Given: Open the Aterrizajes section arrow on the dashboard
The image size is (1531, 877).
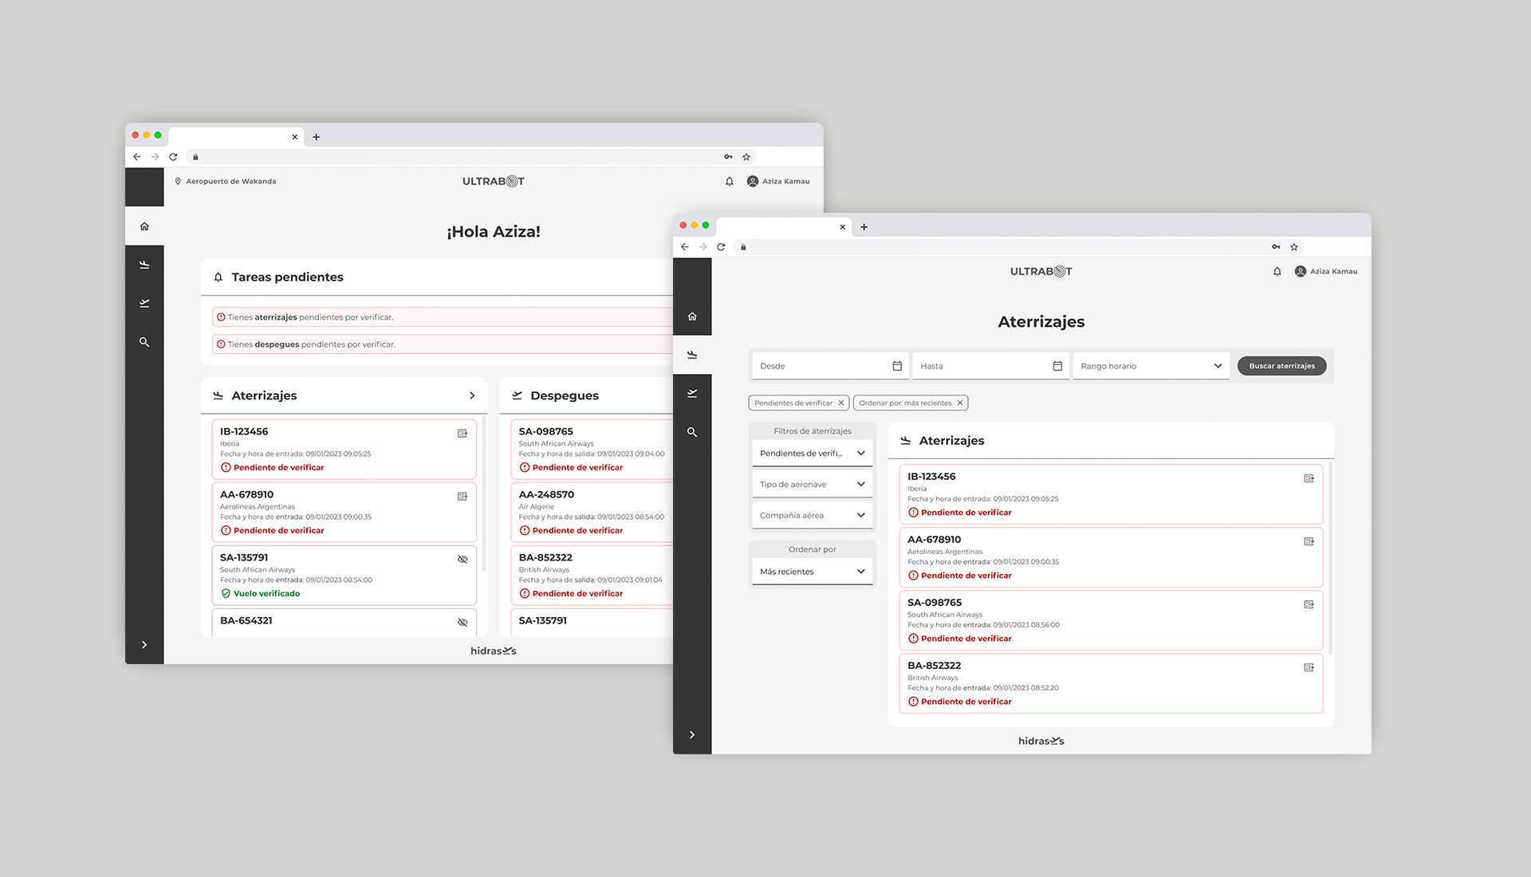Looking at the screenshot, I should tap(472, 396).
